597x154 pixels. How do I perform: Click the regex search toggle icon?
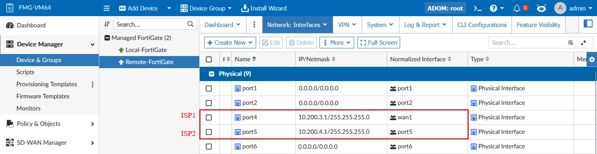tap(583, 42)
